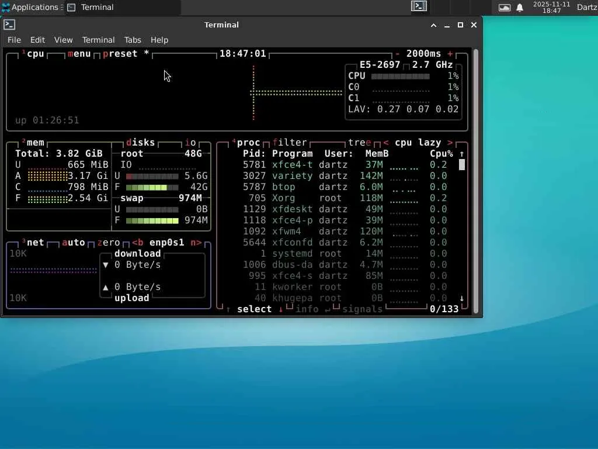
Task: Open the Tabs menu
Action: tap(133, 40)
